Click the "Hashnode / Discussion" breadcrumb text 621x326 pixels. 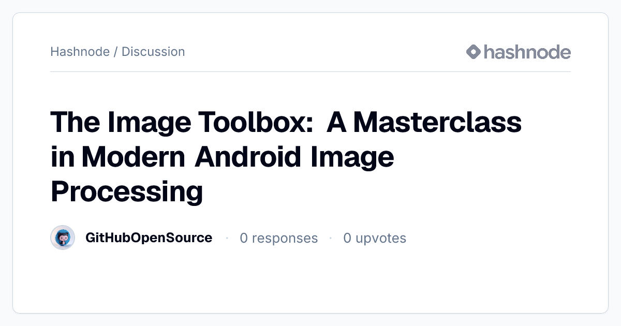click(x=117, y=52)
